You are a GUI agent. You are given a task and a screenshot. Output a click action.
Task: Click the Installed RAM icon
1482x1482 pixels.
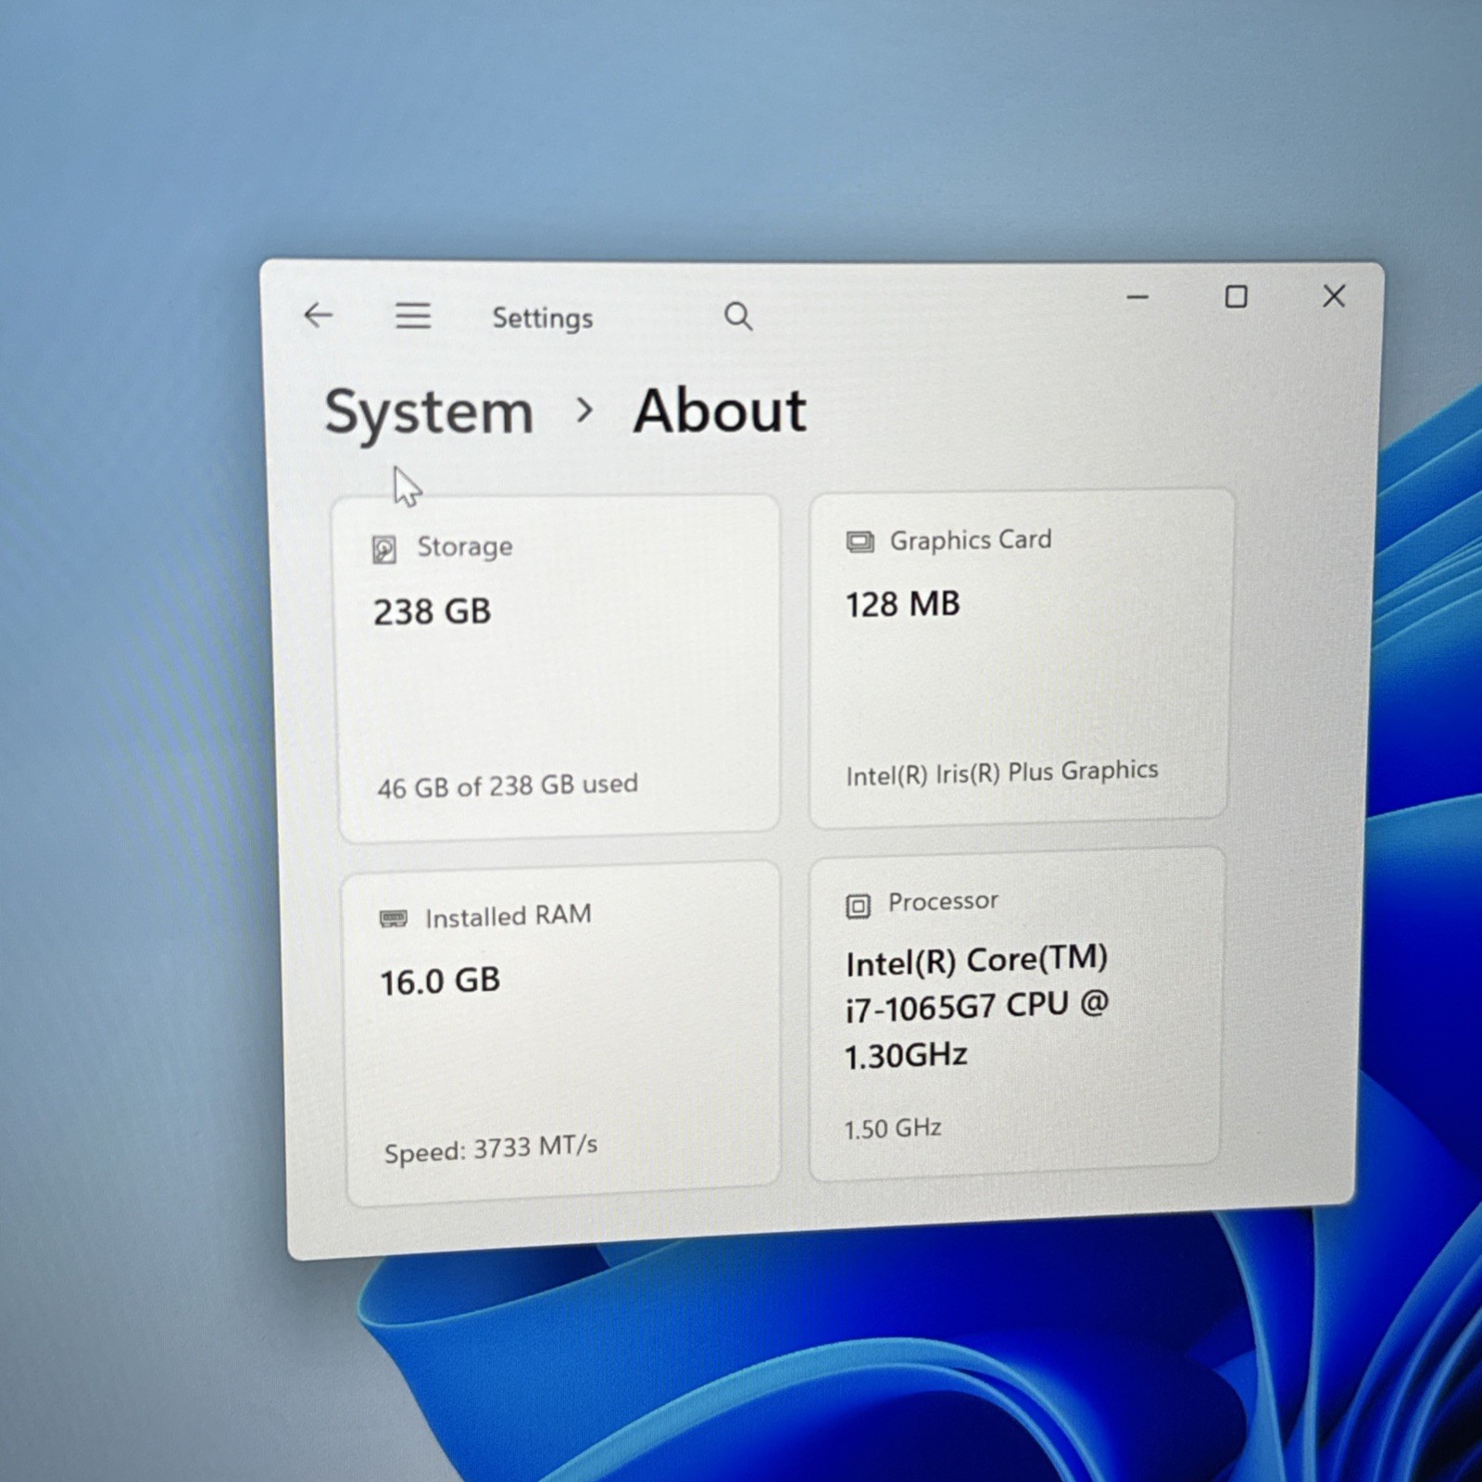(x=394, y=919)
